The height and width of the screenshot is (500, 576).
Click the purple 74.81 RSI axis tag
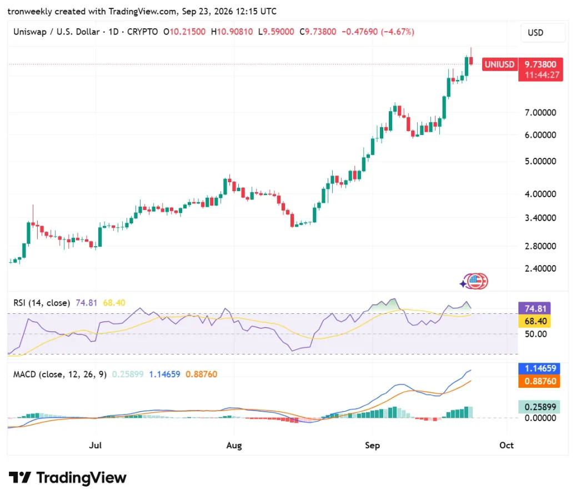click(534, 308)
